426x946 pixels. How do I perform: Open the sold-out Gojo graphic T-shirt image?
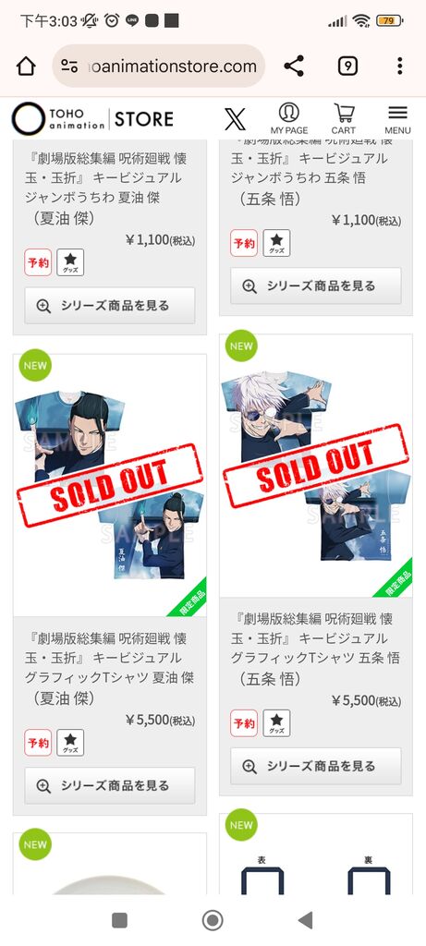click(316, 466)
